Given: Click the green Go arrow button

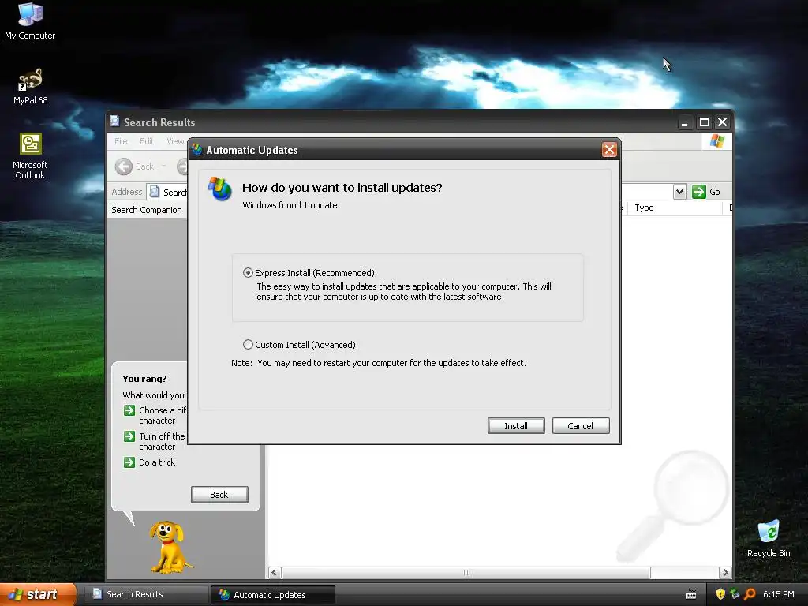Looking at the screenshot, I should click(699, 192).
